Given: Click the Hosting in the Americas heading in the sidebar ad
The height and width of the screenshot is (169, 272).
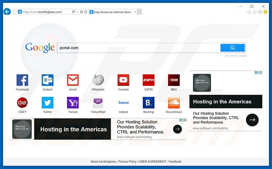Looking at the screenshot, I should [x=222, y=102].
